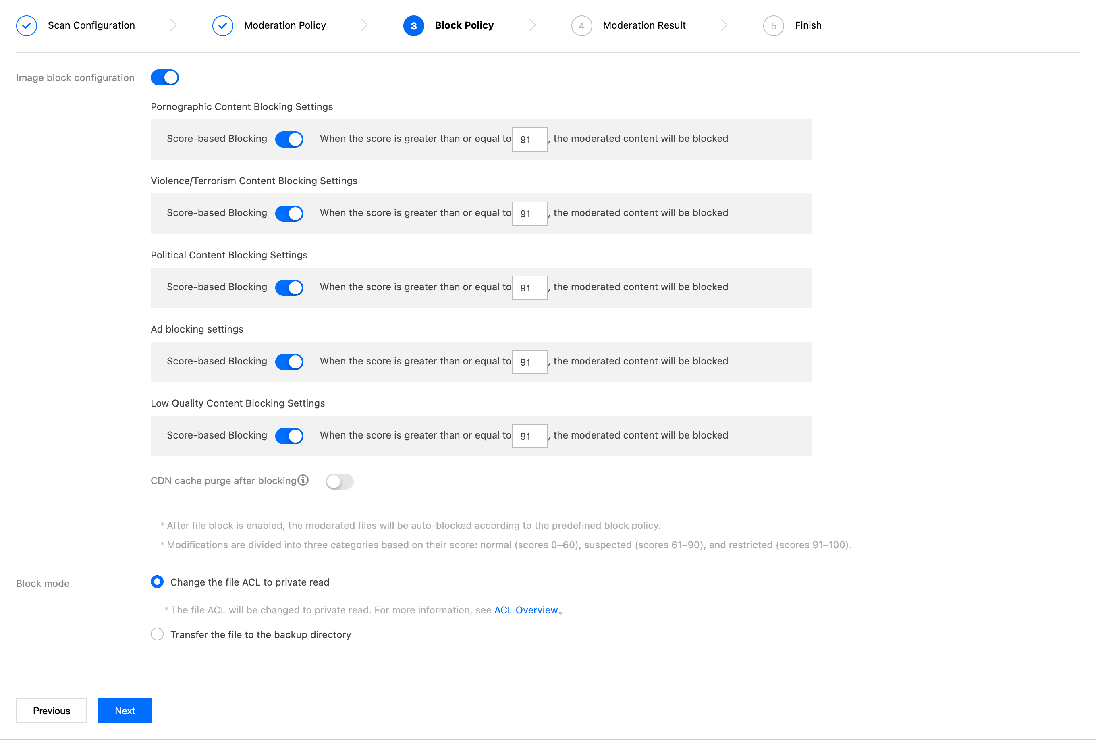Disable the Image block configuration toggle
The height and width of the screenshot is (740, 1096).
point(164,77)
